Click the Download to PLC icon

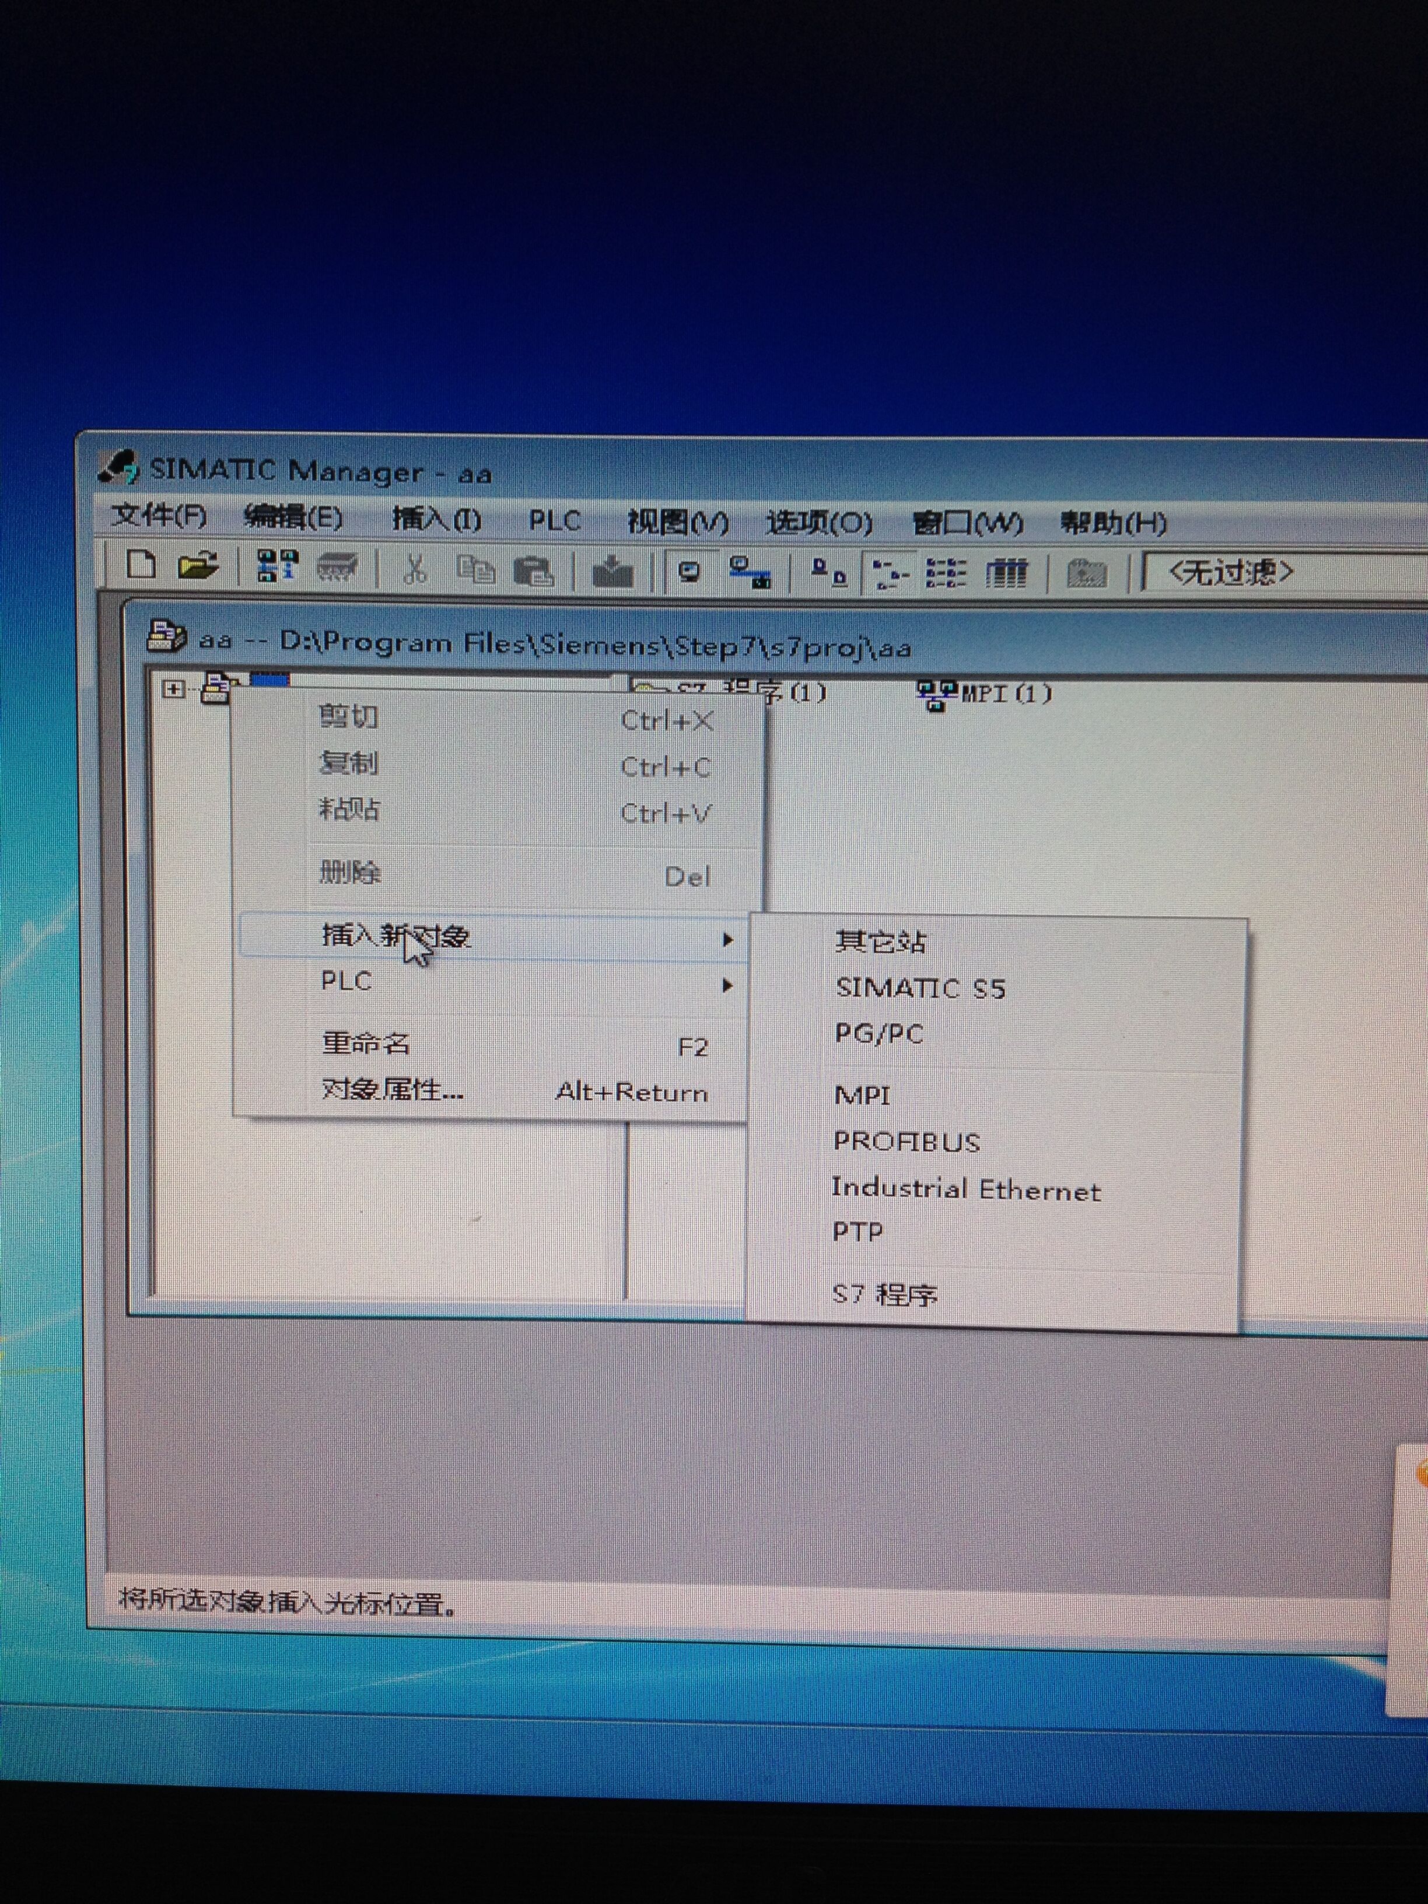click(x=613, y=572)
